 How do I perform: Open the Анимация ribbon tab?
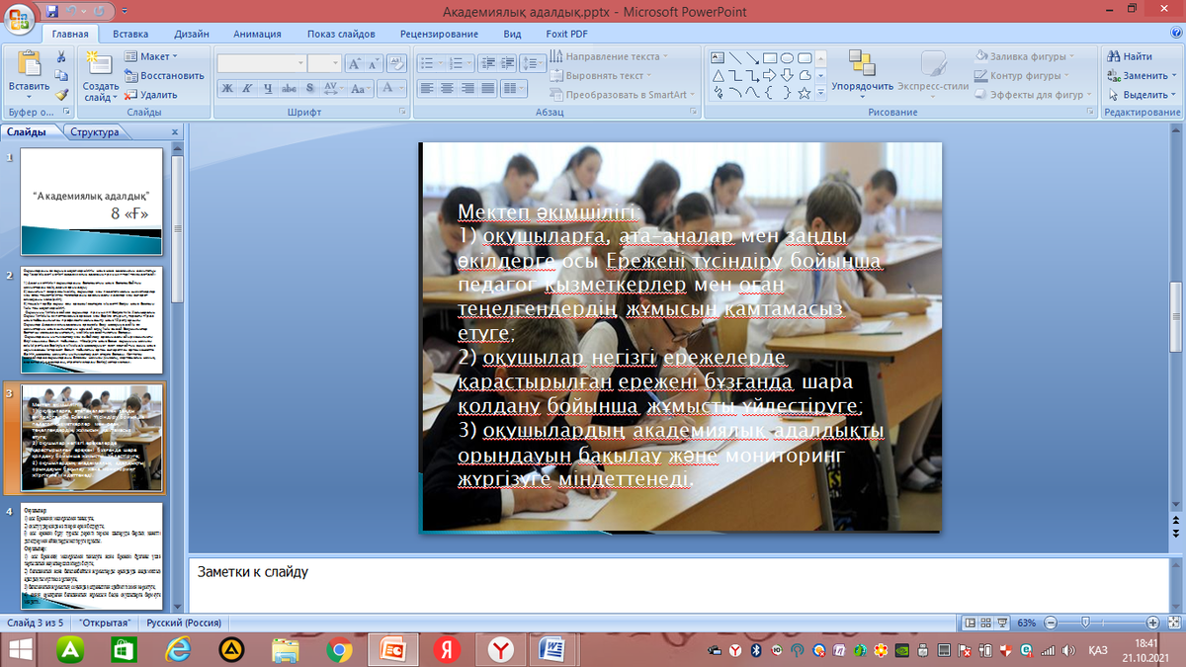(x=258, y=33)
